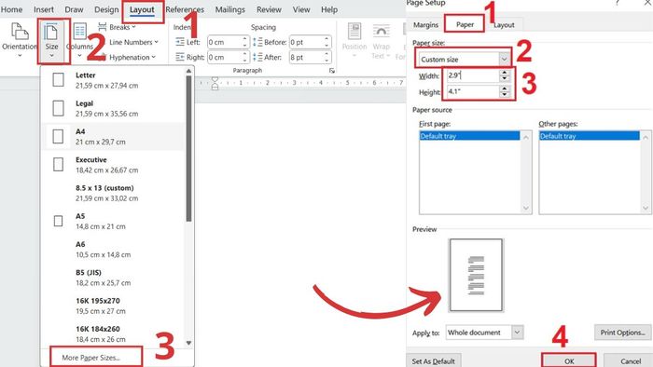Click the size list scroll down arrow
The width and height of the screenshot is (653, 367).
(x=188, y=343)
